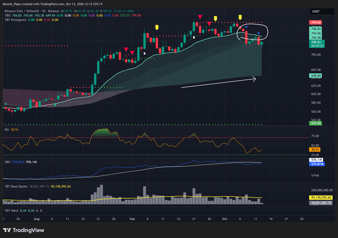Click the tallest bar in the TBT Base/Quote pane
The width and height of the screenshot is (338, 238).
101,195
